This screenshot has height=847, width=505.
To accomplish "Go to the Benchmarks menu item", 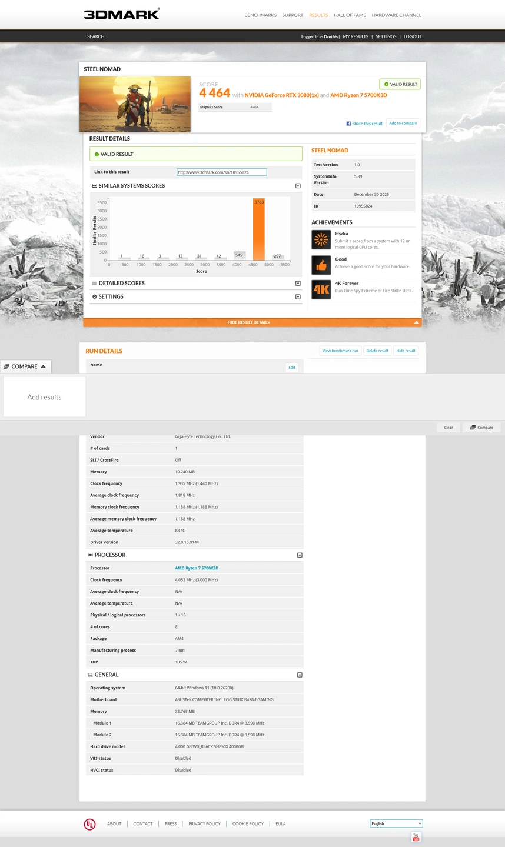I will pyautogui.click(x=260, y=15).
